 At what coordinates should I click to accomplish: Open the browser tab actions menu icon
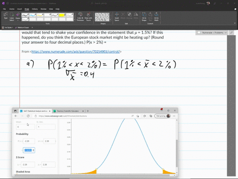point(15,111)
